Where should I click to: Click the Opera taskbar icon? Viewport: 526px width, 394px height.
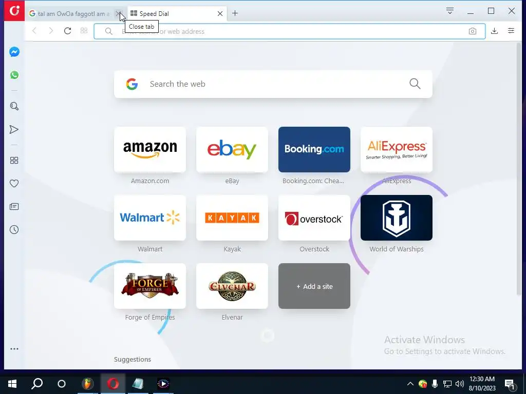coord(113,384)
